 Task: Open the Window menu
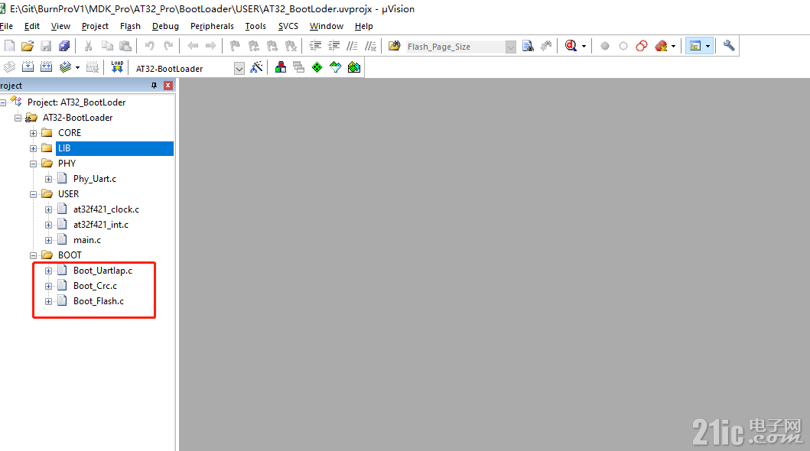(327, 26)
